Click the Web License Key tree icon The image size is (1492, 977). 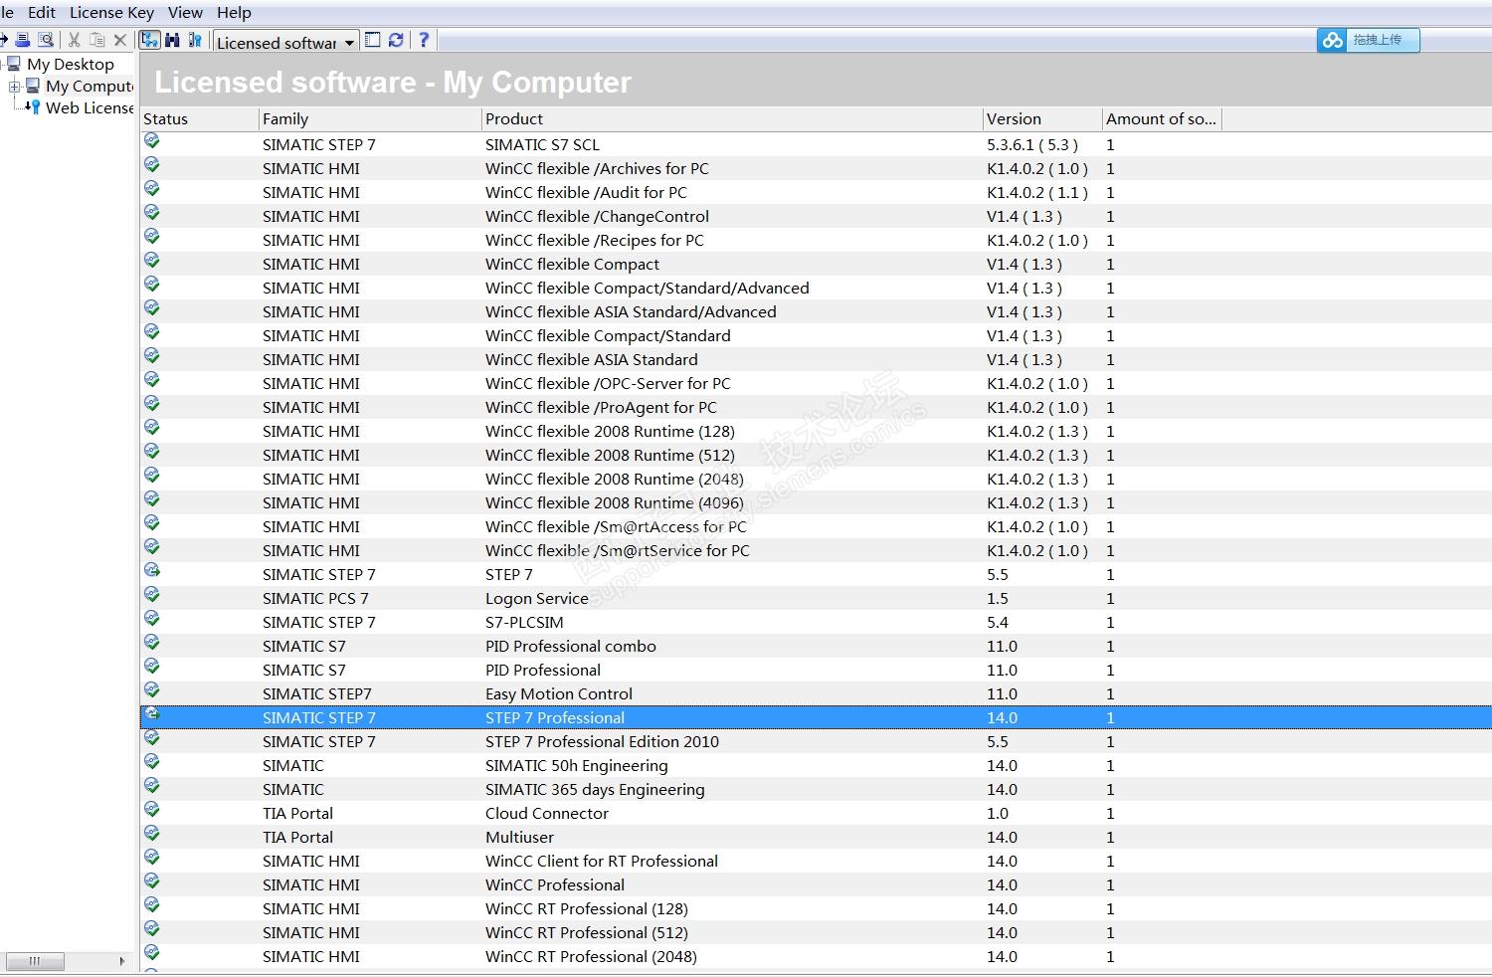point(34,106)
